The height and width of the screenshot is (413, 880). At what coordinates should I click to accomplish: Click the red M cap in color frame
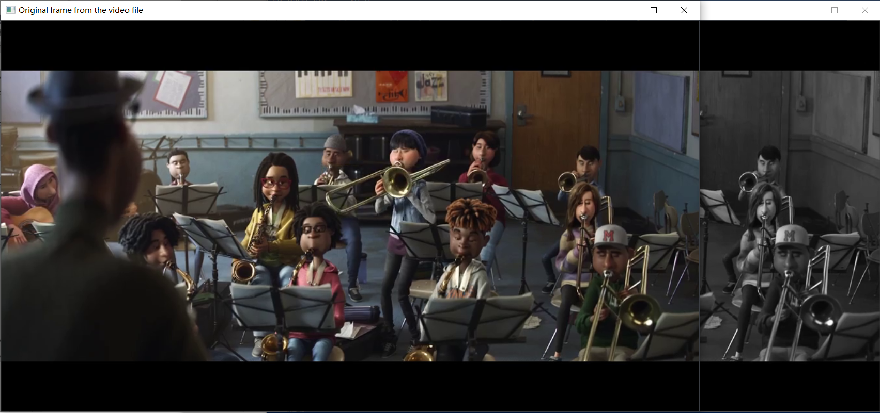click(x=610, y=236)
